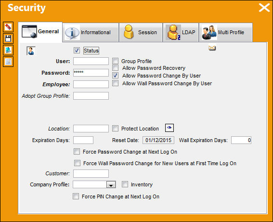Click the Reset Date field showing 01/12/2015

158,140
